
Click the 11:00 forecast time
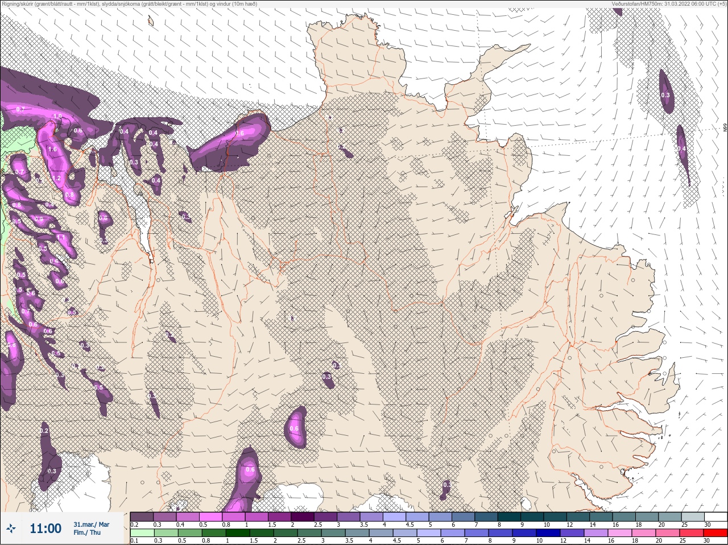coord(45,529)
